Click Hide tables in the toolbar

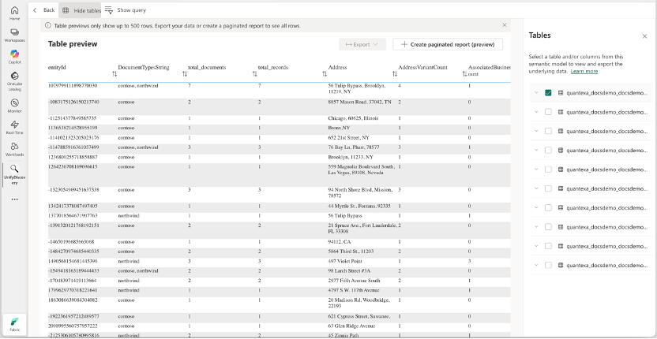pyautogui.click(x=81, y=10)
